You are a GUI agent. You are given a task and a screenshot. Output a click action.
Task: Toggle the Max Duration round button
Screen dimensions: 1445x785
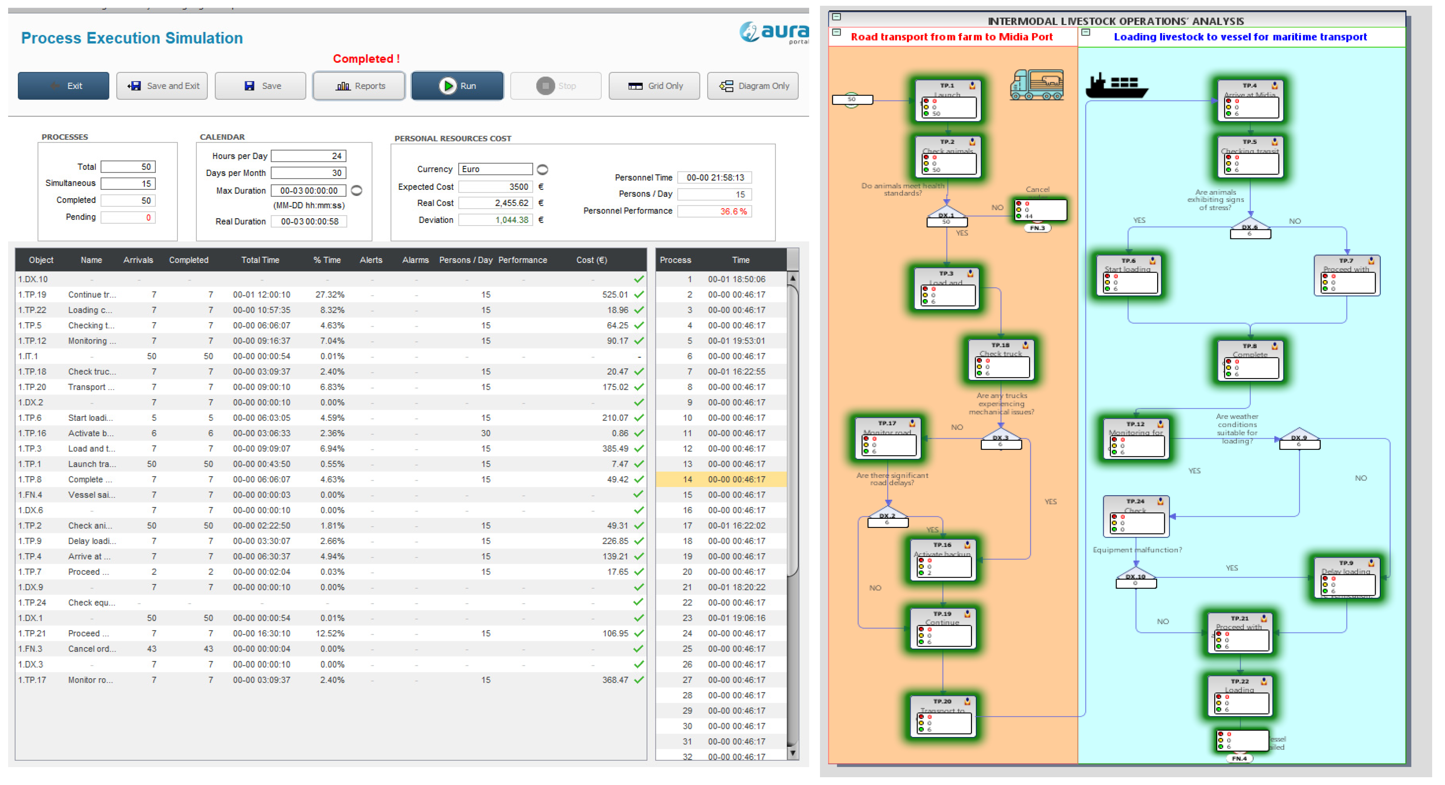(x=357, y=191)
